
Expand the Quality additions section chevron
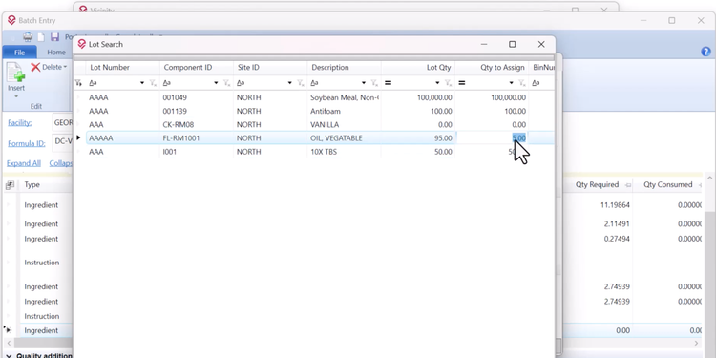click(x=9, y=355)
